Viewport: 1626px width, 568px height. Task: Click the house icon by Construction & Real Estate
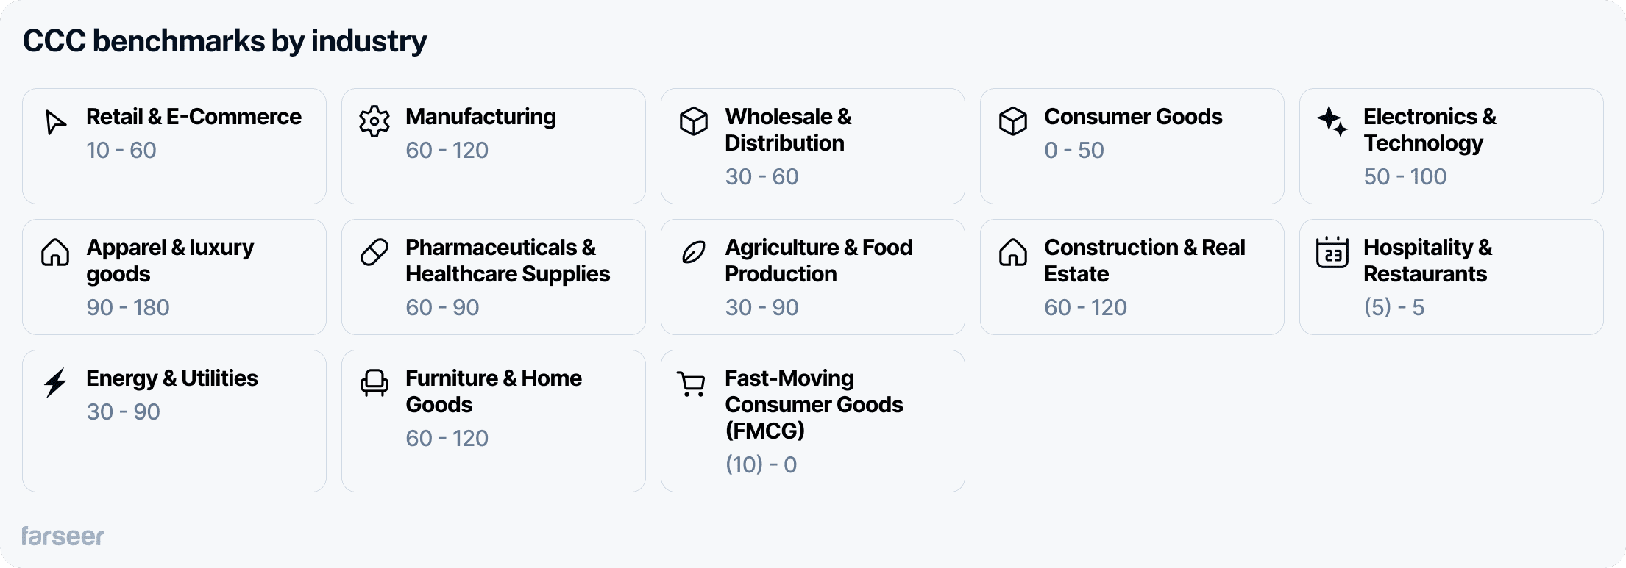[1012, 253]
